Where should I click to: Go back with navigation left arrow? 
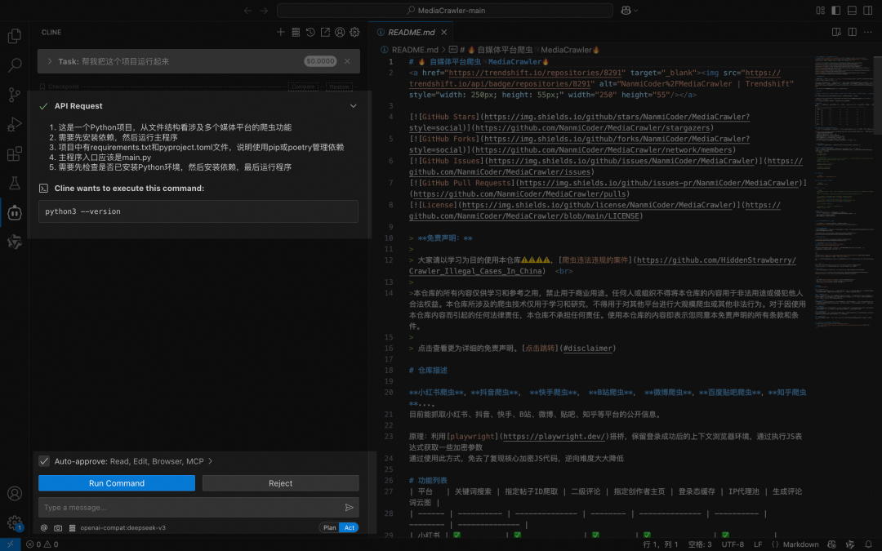click(248, 10)
